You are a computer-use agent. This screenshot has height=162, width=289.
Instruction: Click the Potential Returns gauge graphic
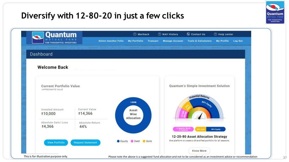point(199,107)
